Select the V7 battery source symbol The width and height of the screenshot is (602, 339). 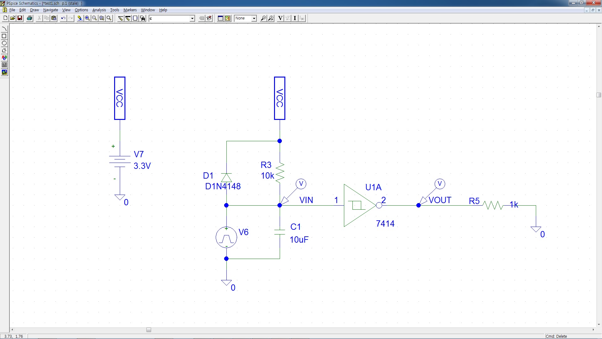(120, 162)
